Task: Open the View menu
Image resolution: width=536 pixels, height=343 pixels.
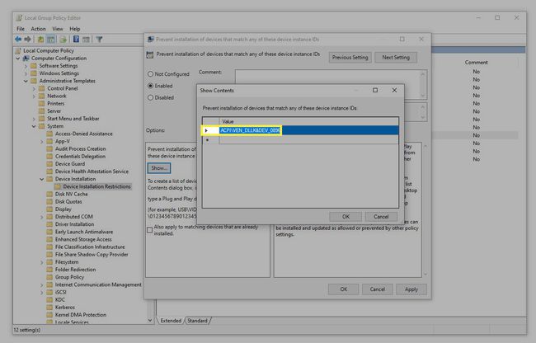Action: (x=58, y=29)
